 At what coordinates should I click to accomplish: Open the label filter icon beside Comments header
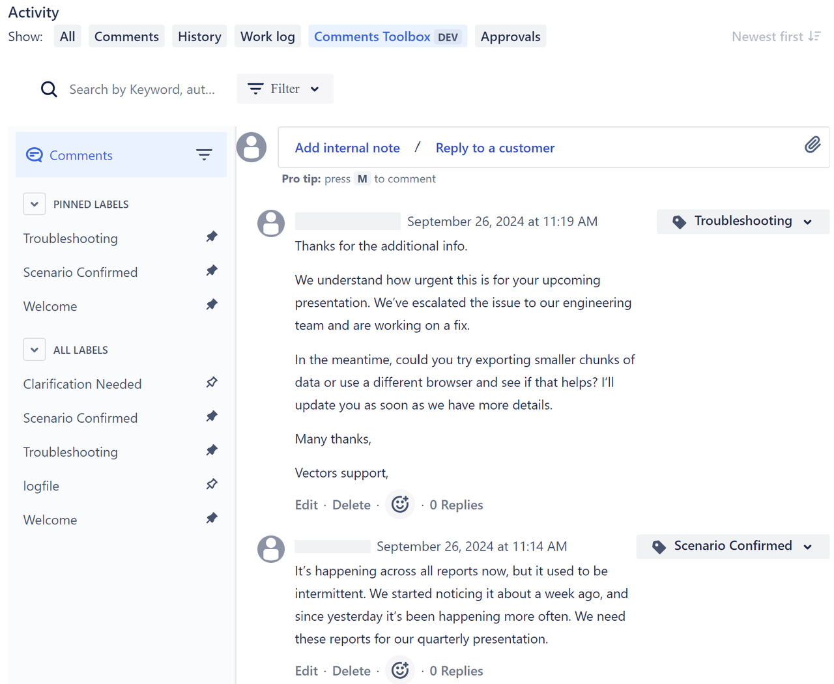(x=204, y=154)
